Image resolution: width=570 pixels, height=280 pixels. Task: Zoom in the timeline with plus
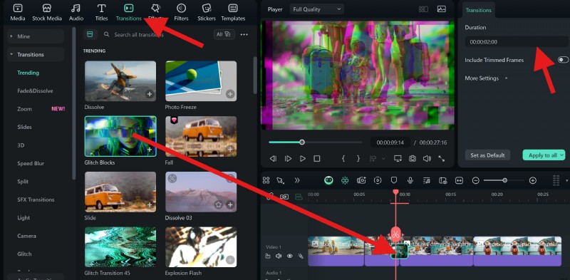532,180
